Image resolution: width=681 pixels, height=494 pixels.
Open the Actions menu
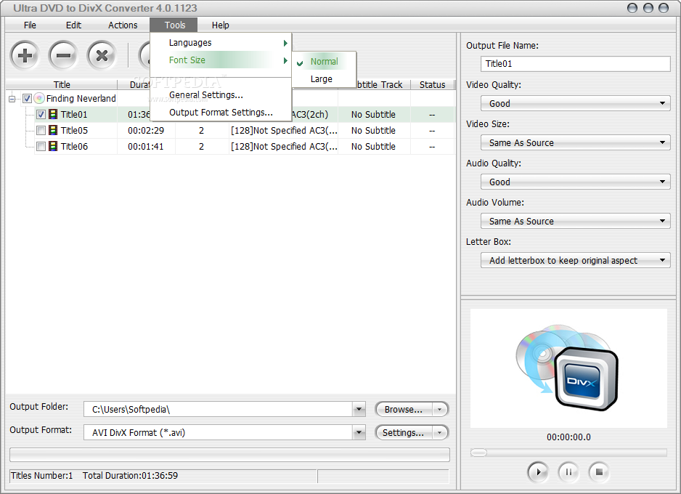pyautogui.click(x=123, y=25)
